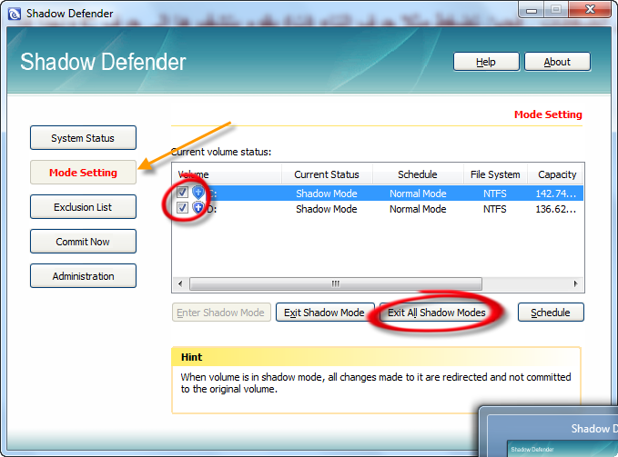
Task: Click the Schedule column header
Action: coord(418,174)
